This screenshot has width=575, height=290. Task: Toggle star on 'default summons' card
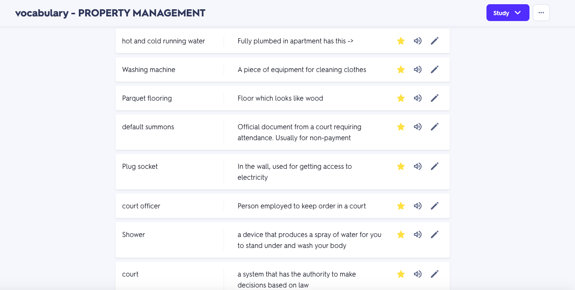[401, 127]
